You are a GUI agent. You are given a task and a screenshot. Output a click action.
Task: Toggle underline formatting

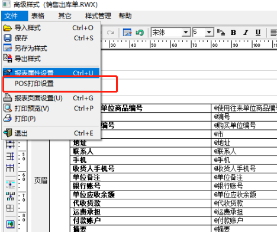(258, 33)
